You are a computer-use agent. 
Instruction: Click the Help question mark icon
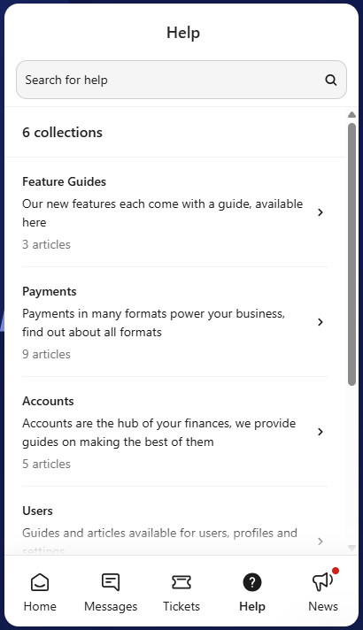(x=252, y=582)
